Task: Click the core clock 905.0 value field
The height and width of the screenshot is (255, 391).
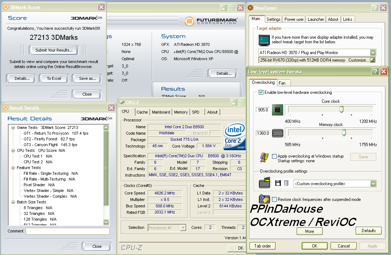Action: [x=263, y=110]
